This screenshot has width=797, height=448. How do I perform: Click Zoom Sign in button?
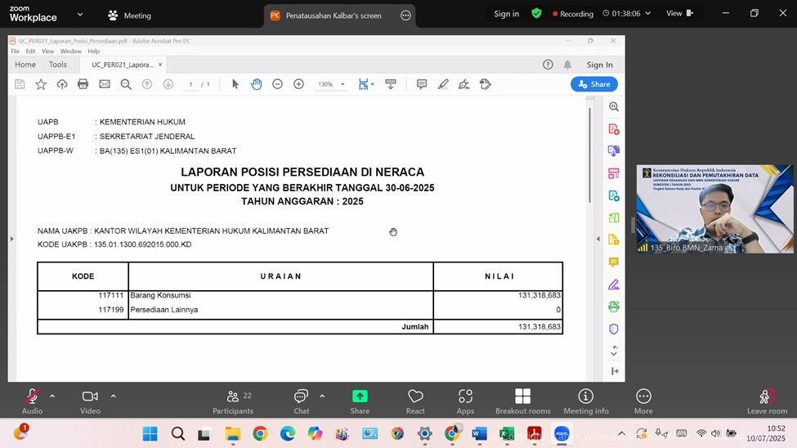click(506, 14)
